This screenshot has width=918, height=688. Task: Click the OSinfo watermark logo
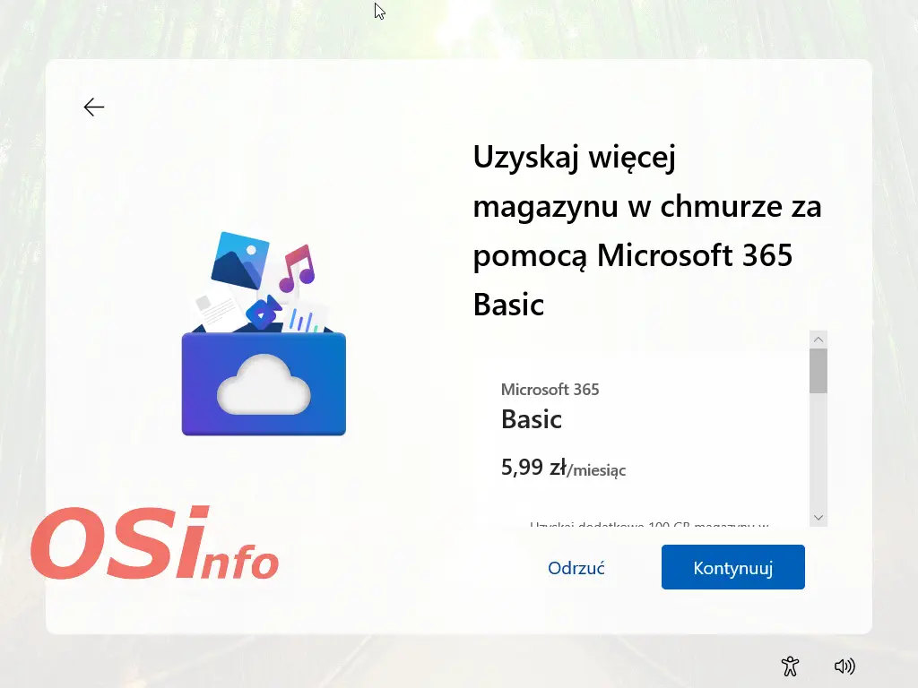[x=154, y=545]
